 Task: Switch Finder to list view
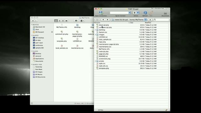tap(59, 21)
